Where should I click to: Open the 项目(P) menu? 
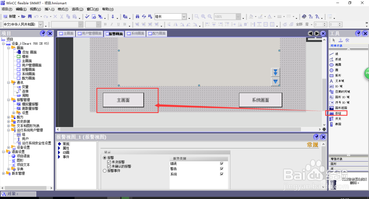click(x=7, y=9)
